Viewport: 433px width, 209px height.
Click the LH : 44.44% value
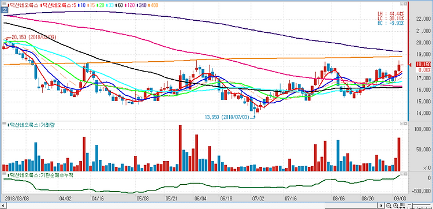pos(391,13)
